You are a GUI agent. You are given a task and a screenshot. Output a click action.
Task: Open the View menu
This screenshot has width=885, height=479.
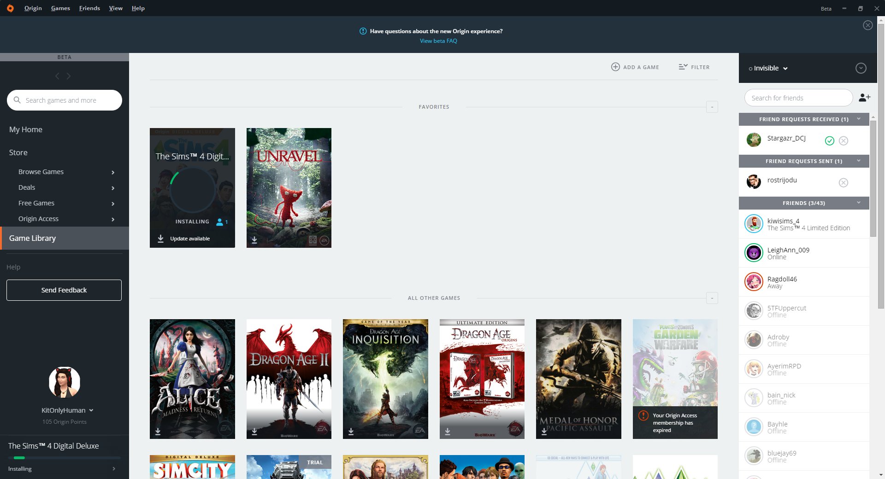pos(116,8)
